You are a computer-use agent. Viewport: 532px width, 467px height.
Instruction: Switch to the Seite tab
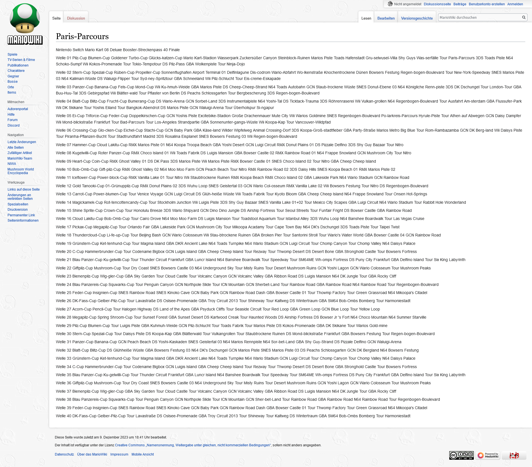pyautogui.click(x=56, y=18)
